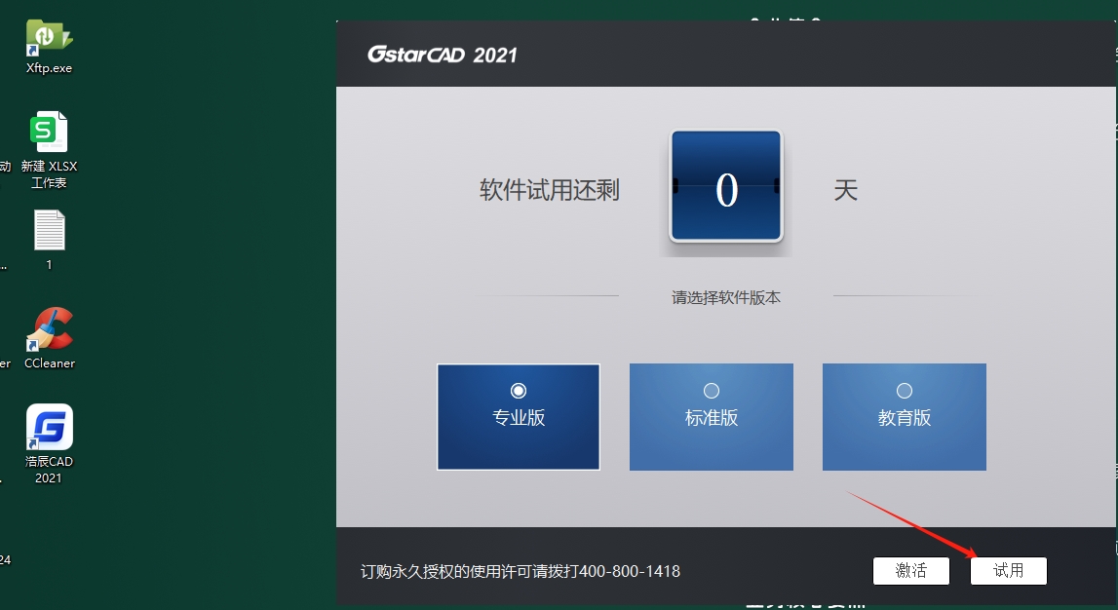Click the 试用 button to start trial
This screenshot has width=1118, height=610.
[x=1009, y=571]
